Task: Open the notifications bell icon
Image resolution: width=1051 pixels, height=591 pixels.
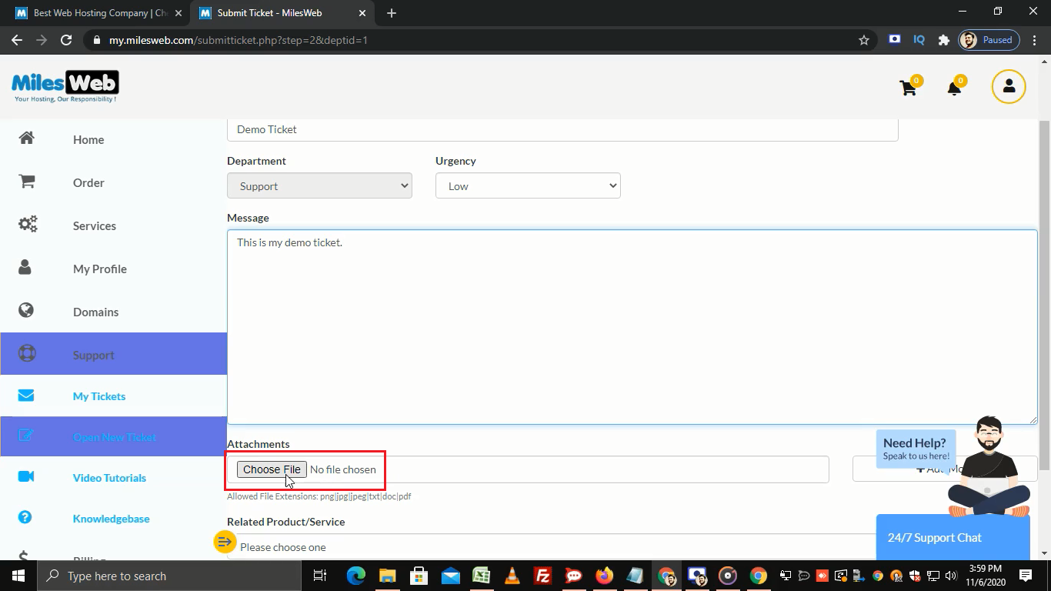Action: click(954, 88)
